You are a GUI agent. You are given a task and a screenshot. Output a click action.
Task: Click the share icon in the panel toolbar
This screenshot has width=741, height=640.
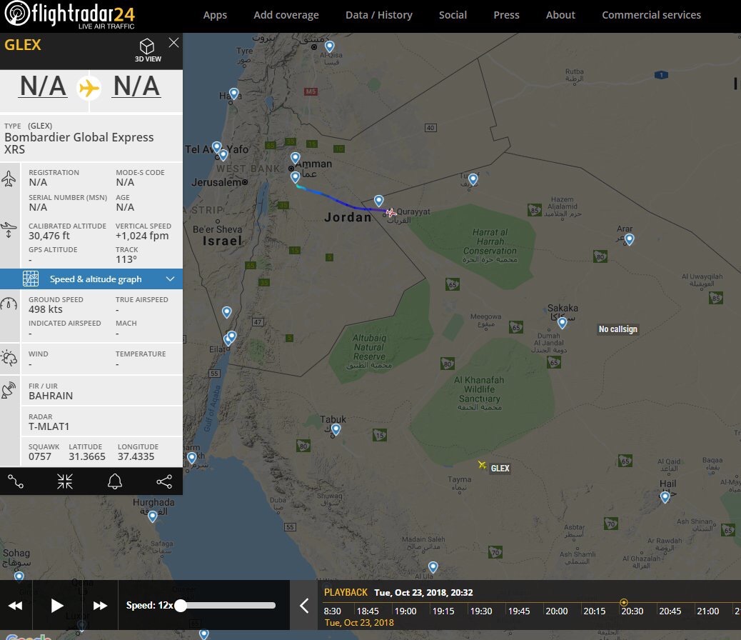pyautogui.click(x=164, y=481)
